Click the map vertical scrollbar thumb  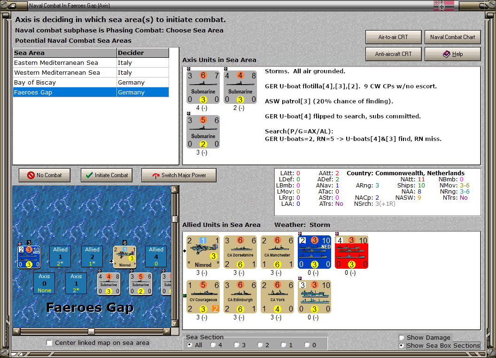pyautogui.click(x=175, y=219)
